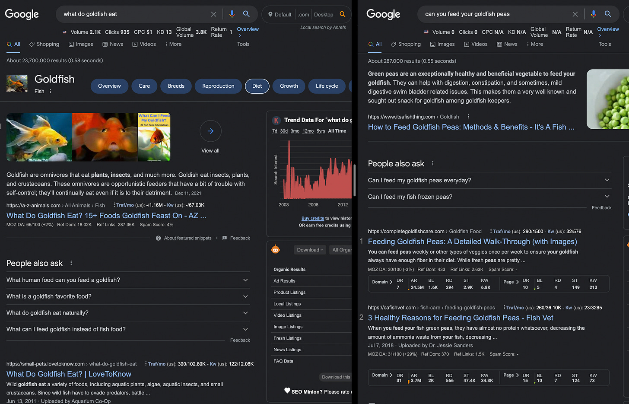Select the .com domain option

[304, 15]
